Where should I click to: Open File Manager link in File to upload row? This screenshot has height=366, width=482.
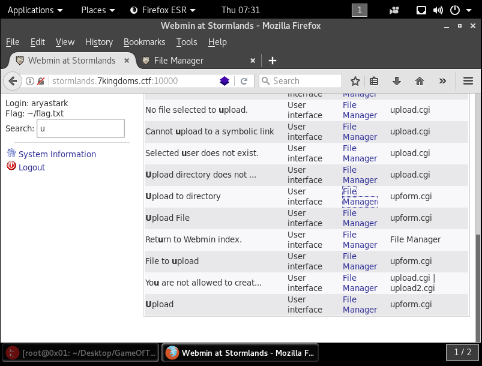[x=360, y=261]
